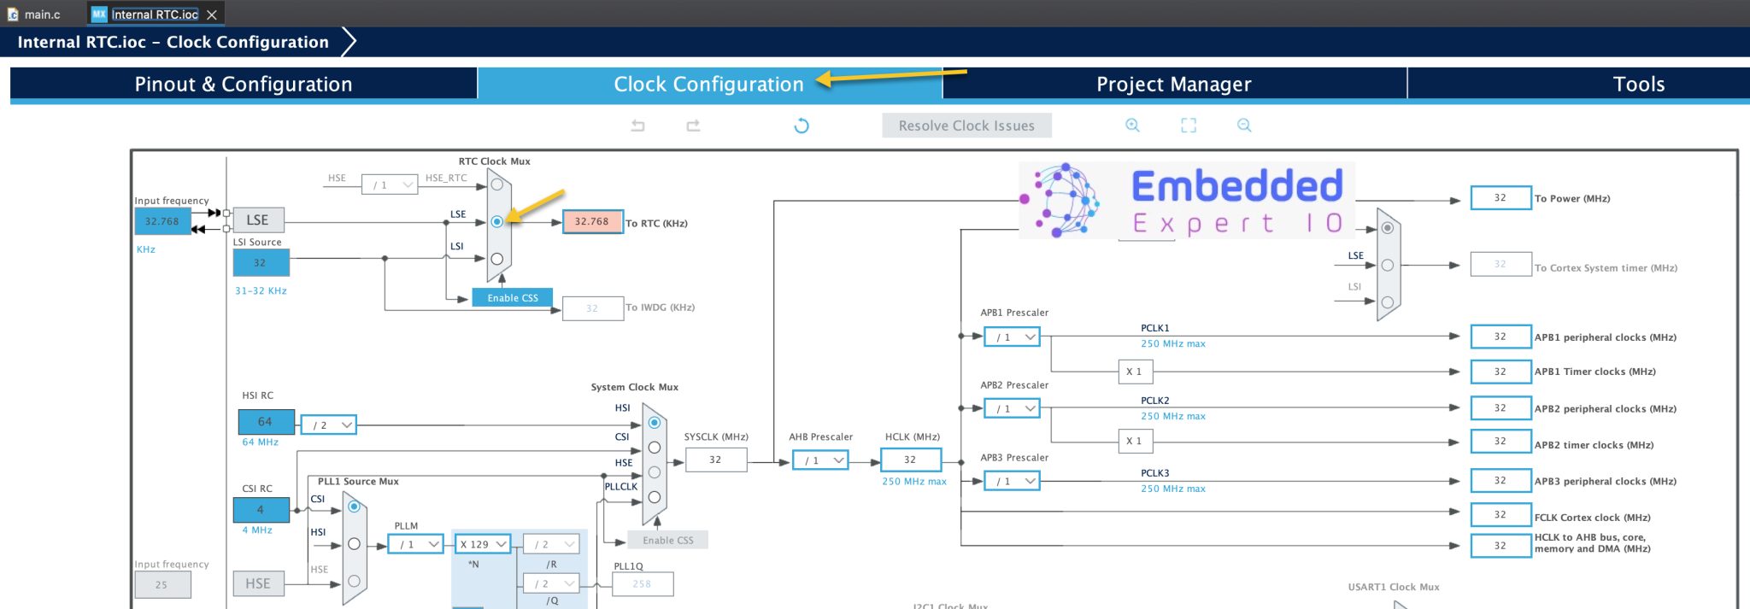Click the Resolve Clock Issues button
The image size is (1750, 609).
[x=966, y=126]
